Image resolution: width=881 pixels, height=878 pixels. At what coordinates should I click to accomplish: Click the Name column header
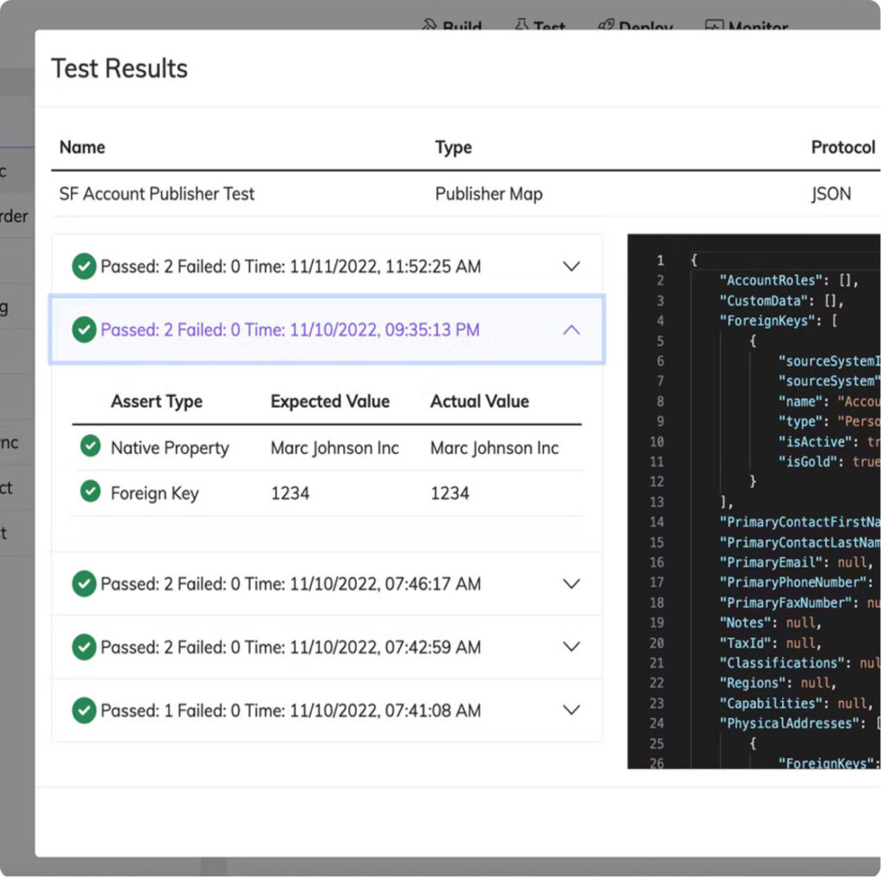82,147
